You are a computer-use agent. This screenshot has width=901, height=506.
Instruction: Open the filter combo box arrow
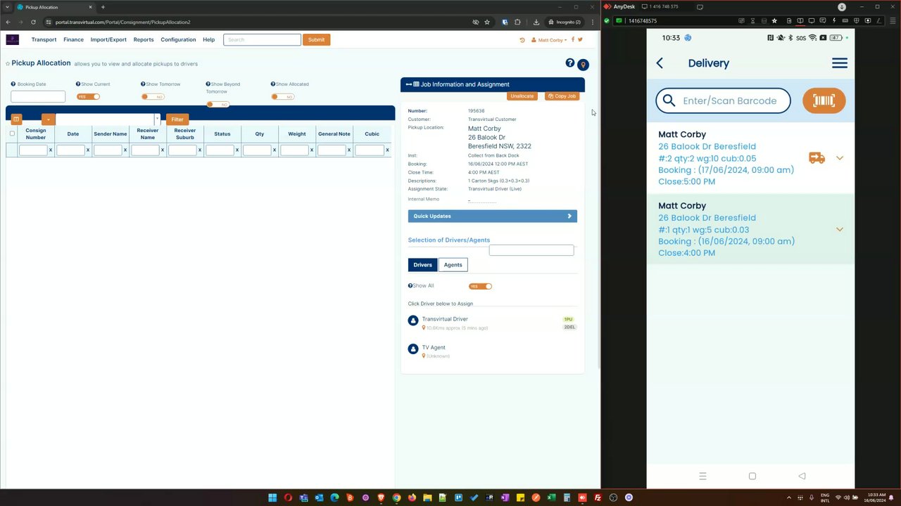(x=157, y=119)
